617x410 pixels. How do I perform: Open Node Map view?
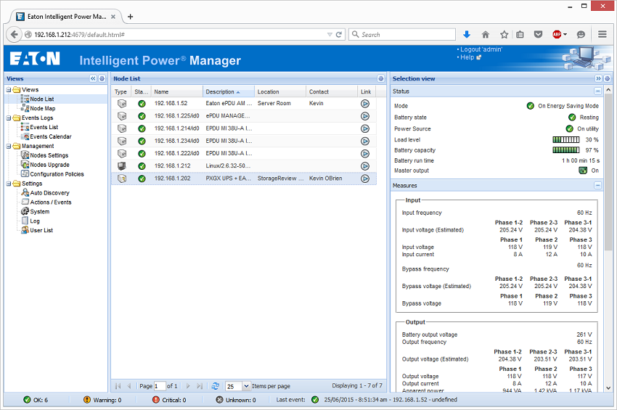pos(43,109)
